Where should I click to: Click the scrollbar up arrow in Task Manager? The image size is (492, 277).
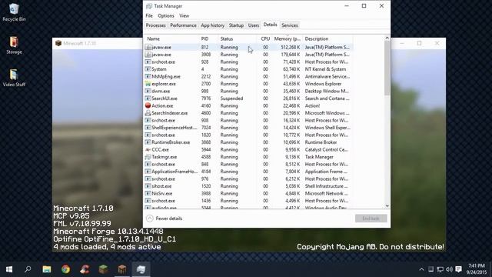[x=387, y=38]
